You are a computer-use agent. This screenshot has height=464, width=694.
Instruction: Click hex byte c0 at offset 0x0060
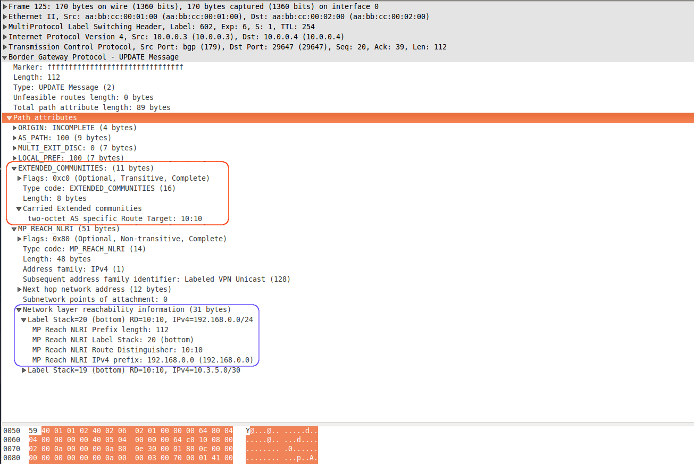190,440
